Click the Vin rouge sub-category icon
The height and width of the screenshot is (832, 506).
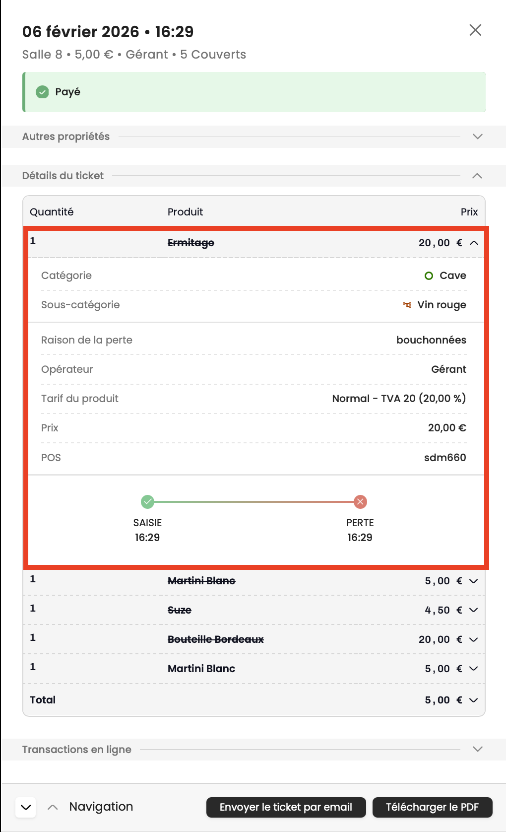coord(407,305)
